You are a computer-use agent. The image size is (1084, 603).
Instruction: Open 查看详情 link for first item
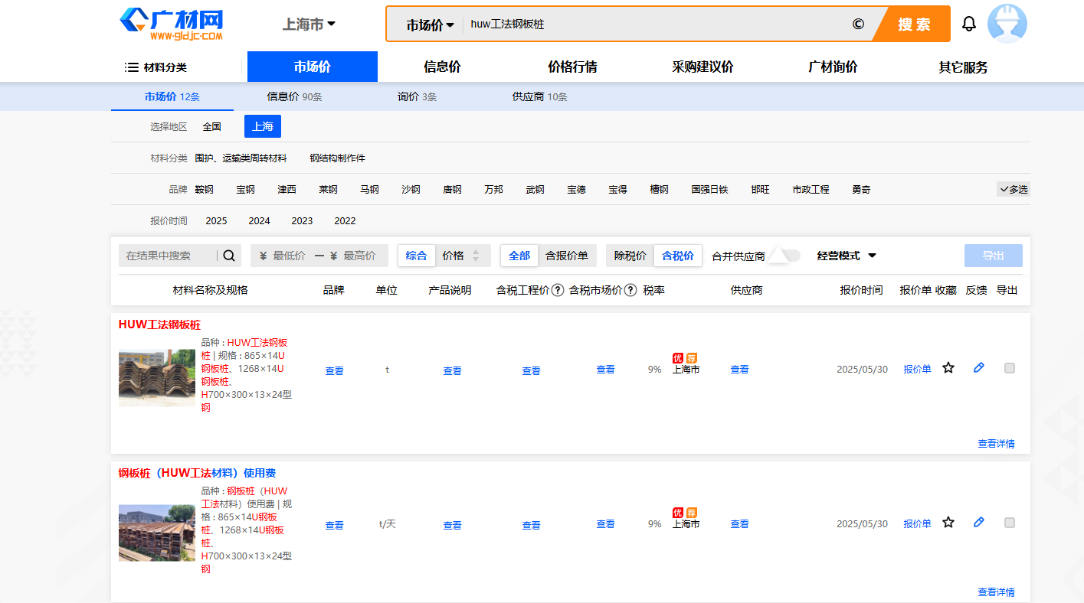[996, 444]
